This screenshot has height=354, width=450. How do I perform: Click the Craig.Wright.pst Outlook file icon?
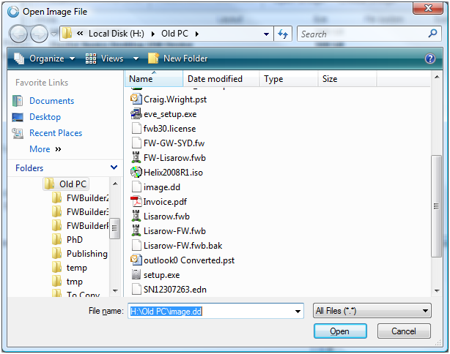[136, 99]
